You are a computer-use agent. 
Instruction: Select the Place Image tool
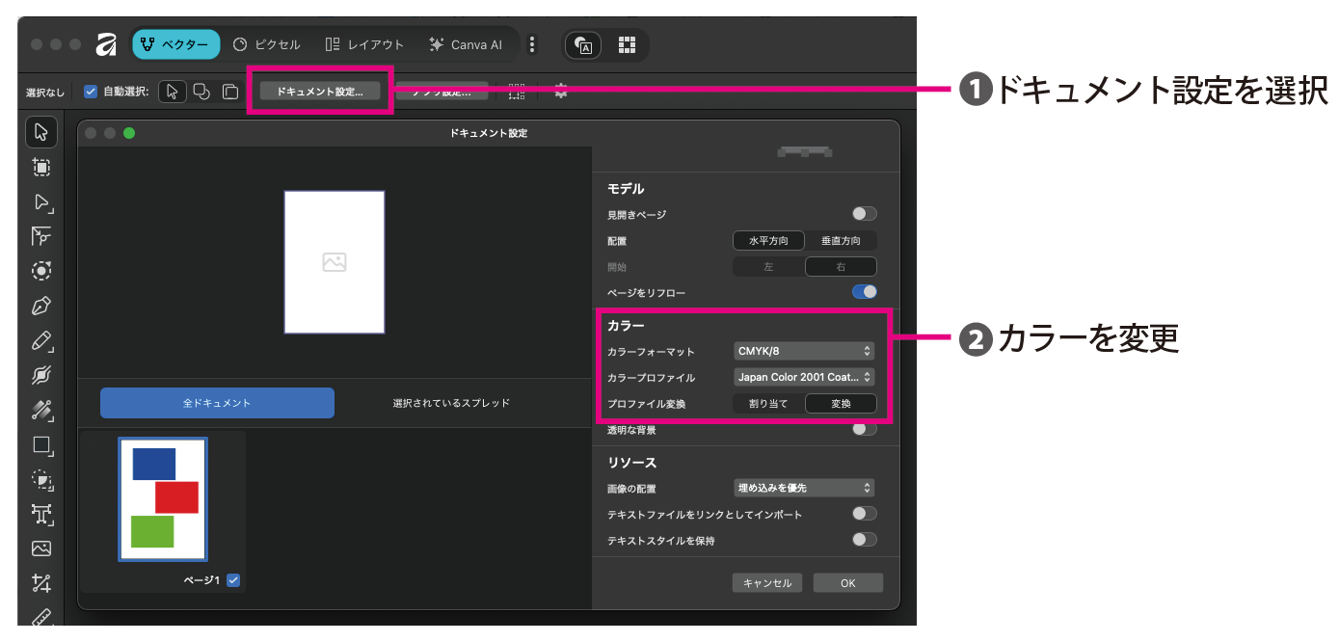coord(40,548)
